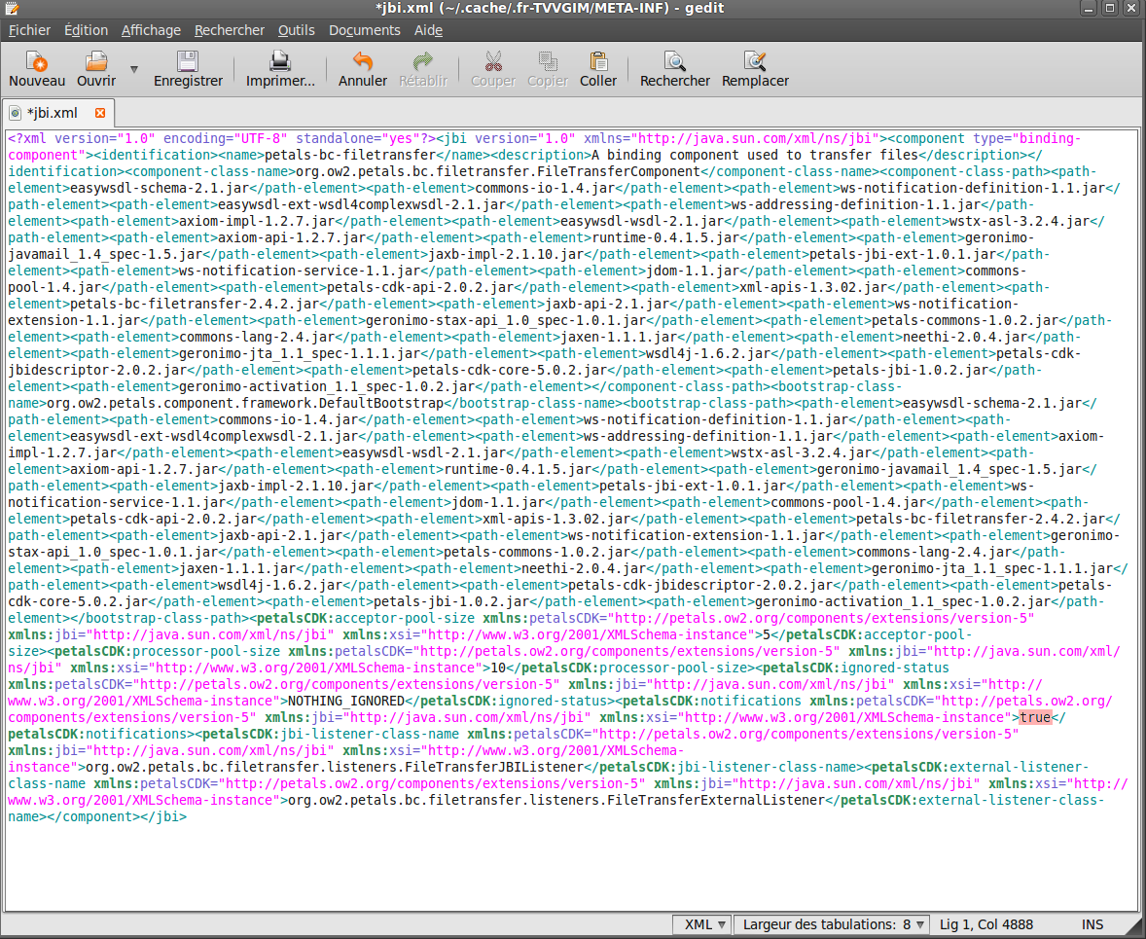Image resolution: width=1146 pixels, height=939 pixels.
Task: Undo the last change with Annuler
Action: pyautogui.click(x=363, y=62)
